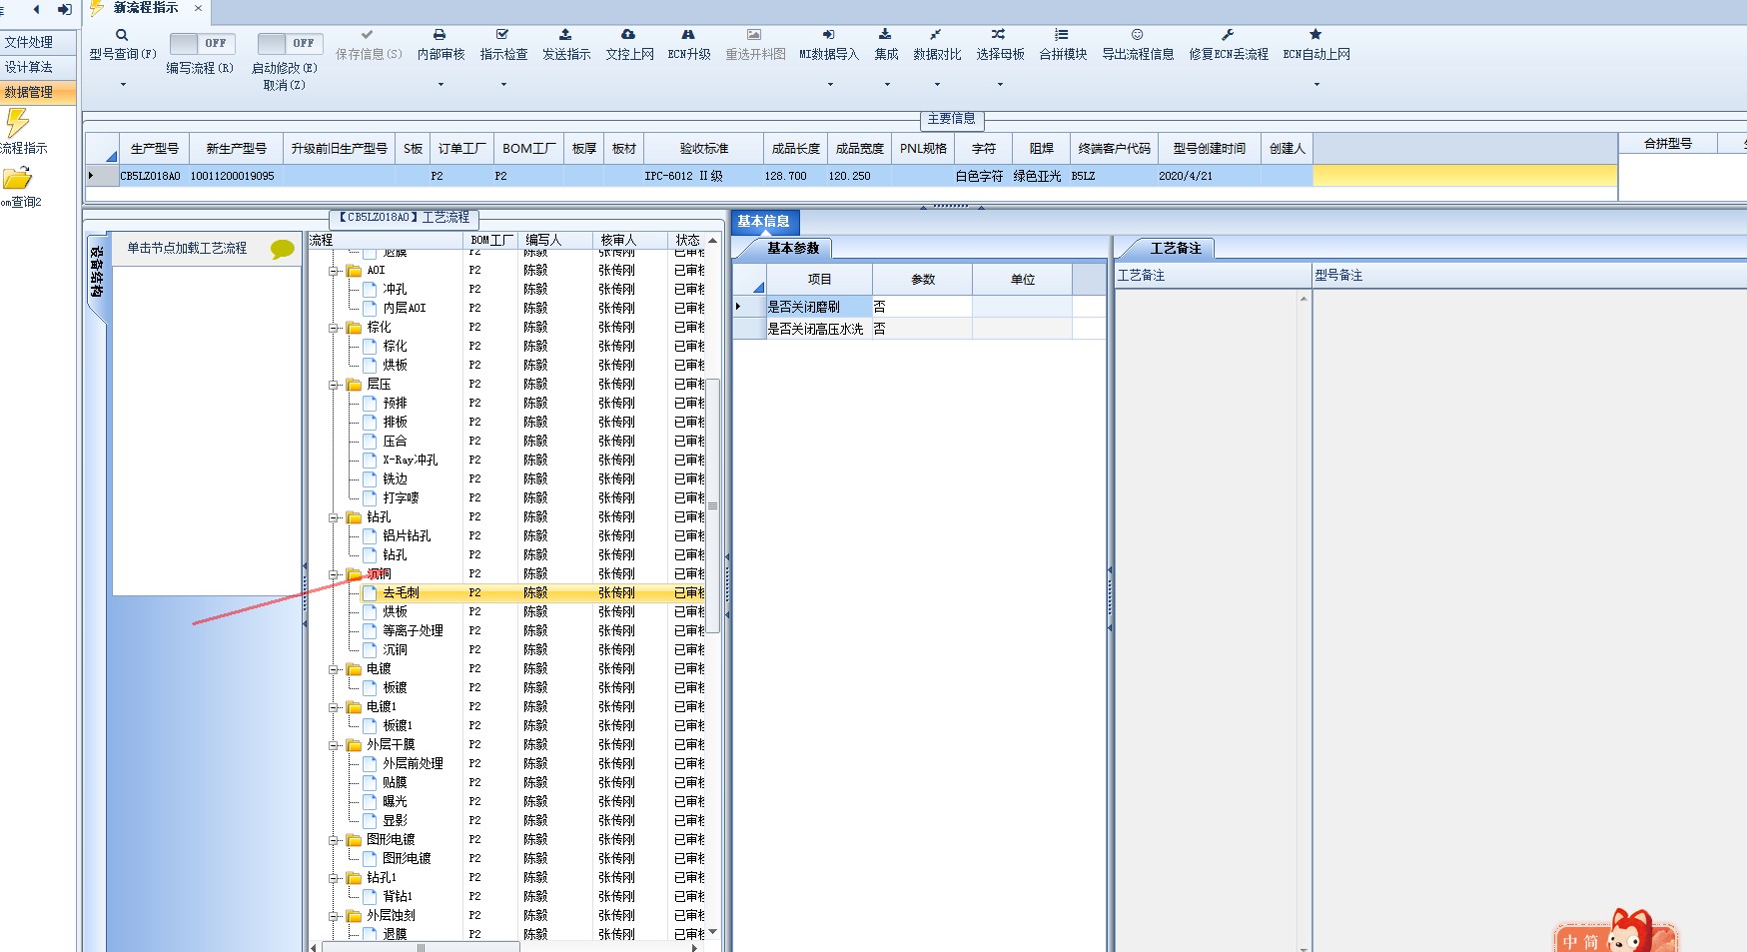Click the yellow speech bubble icon
Viewport: 1747px width, 952px height.
click(283, 249)
